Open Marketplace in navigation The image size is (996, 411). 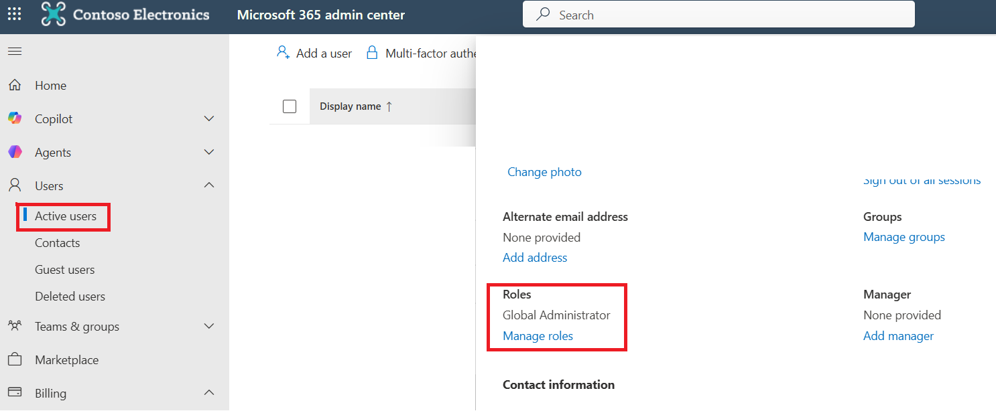click(x=67, y=360)
